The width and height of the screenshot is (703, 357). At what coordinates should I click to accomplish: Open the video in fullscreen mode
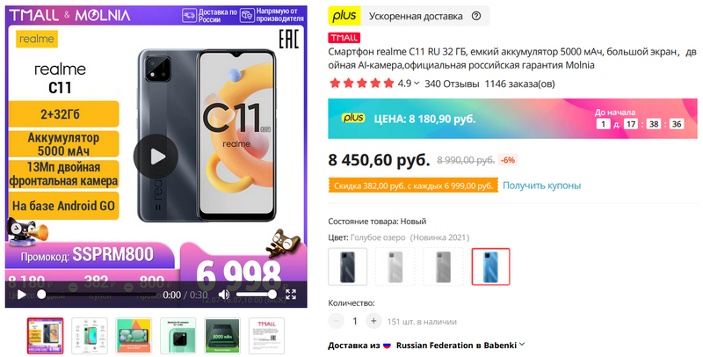291,295
